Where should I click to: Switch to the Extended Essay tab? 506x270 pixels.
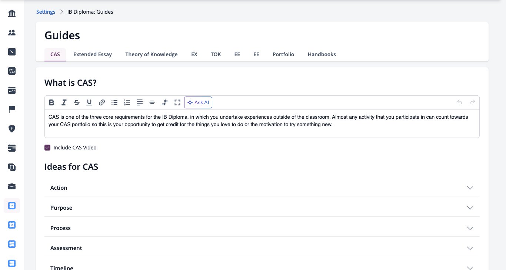93,54
